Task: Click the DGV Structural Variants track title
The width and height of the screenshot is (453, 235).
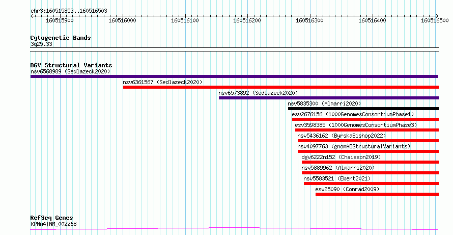Action: tap(71, 65)
